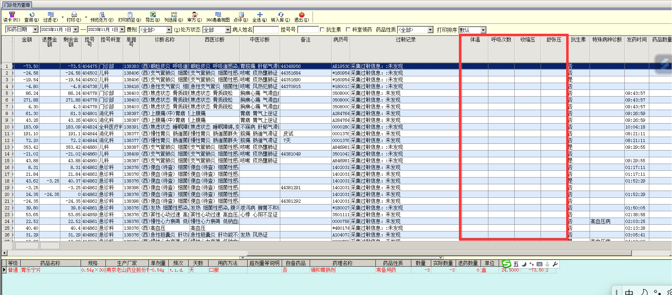The width and height of the screenshot is (672, 295).
Task: Click the 特殊病种诊断 column header
Action: [607, 49]
